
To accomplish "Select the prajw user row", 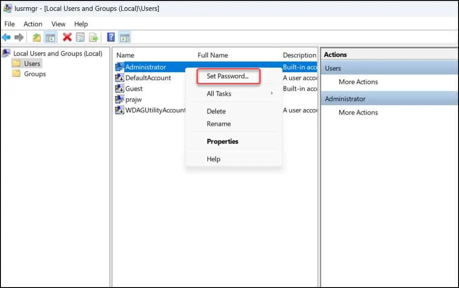I will coord(133,99).
